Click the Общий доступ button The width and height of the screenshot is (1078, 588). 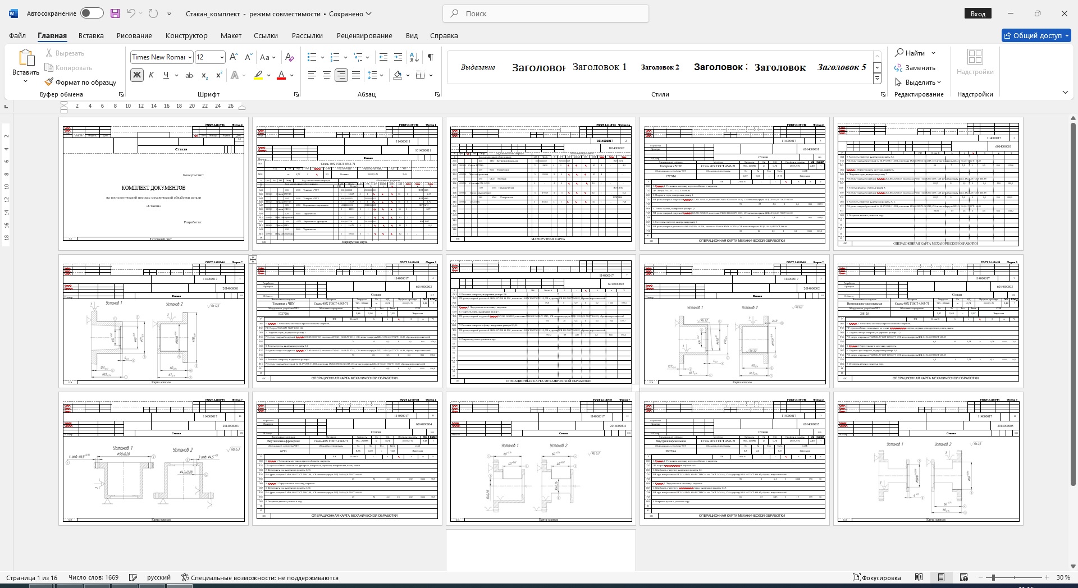(x=1036, y=35)
